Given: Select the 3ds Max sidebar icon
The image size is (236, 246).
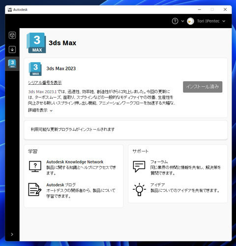Looking at the screenshot, I should coord(12,64).
